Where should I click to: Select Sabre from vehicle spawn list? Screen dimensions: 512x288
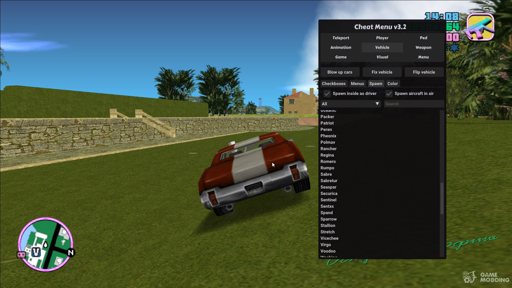pos(326,174)
